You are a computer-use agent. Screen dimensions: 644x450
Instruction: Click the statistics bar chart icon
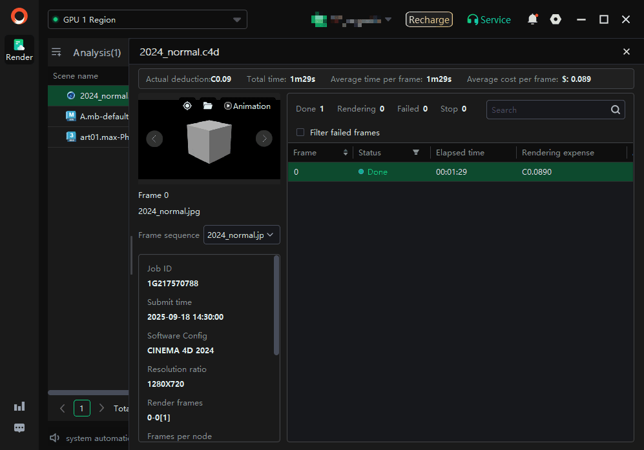point(19,406)
